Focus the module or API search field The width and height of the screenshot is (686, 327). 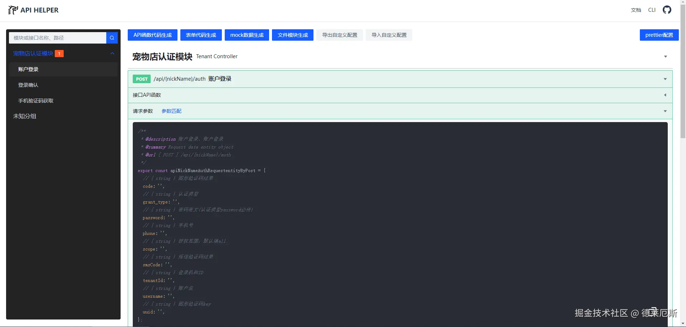[58, 38]
